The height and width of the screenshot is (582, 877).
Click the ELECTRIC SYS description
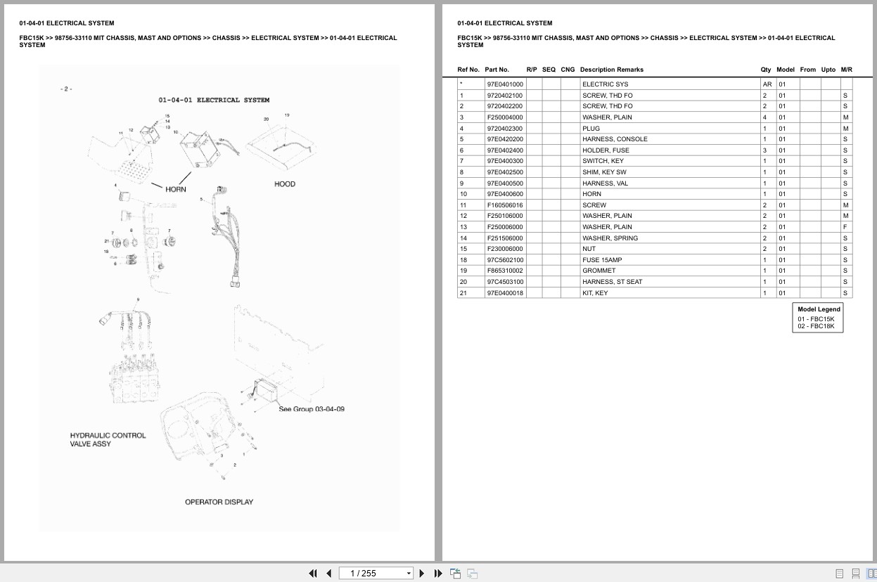point(605,84)
